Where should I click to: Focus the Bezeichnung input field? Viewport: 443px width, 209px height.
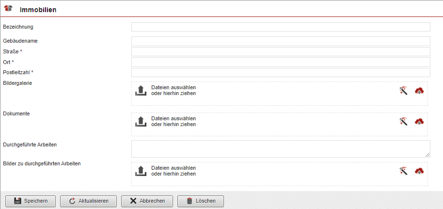click(x=281, y=27)
